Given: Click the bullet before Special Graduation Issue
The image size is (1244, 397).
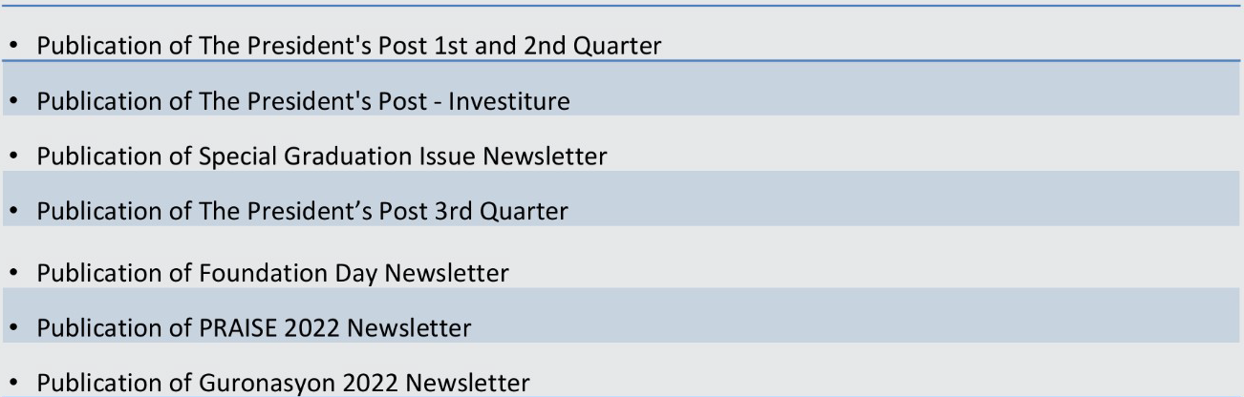Looking at the screenshot, I should click(x=13, y=157).
